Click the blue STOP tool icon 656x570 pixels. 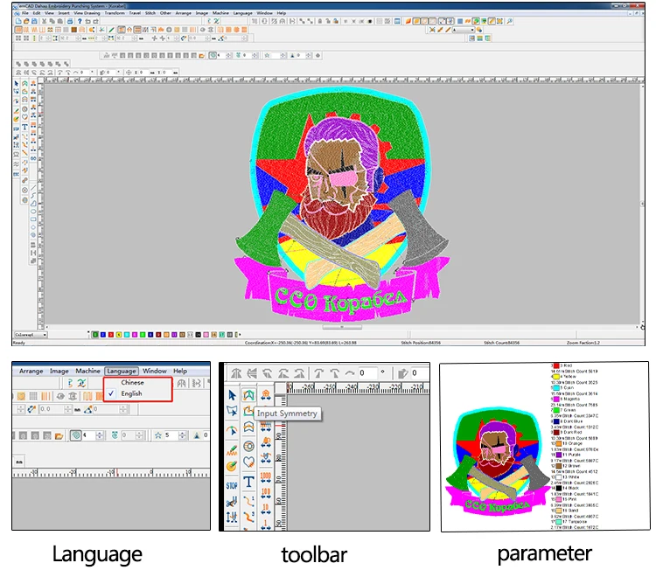click(x=232, y=483)
